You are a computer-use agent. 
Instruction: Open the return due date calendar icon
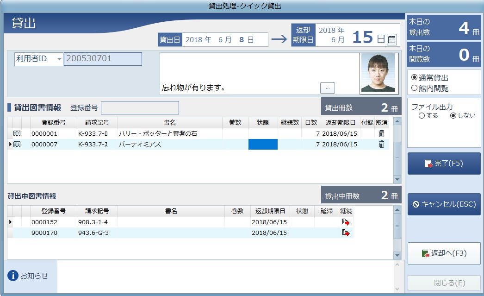pos(391,39)
